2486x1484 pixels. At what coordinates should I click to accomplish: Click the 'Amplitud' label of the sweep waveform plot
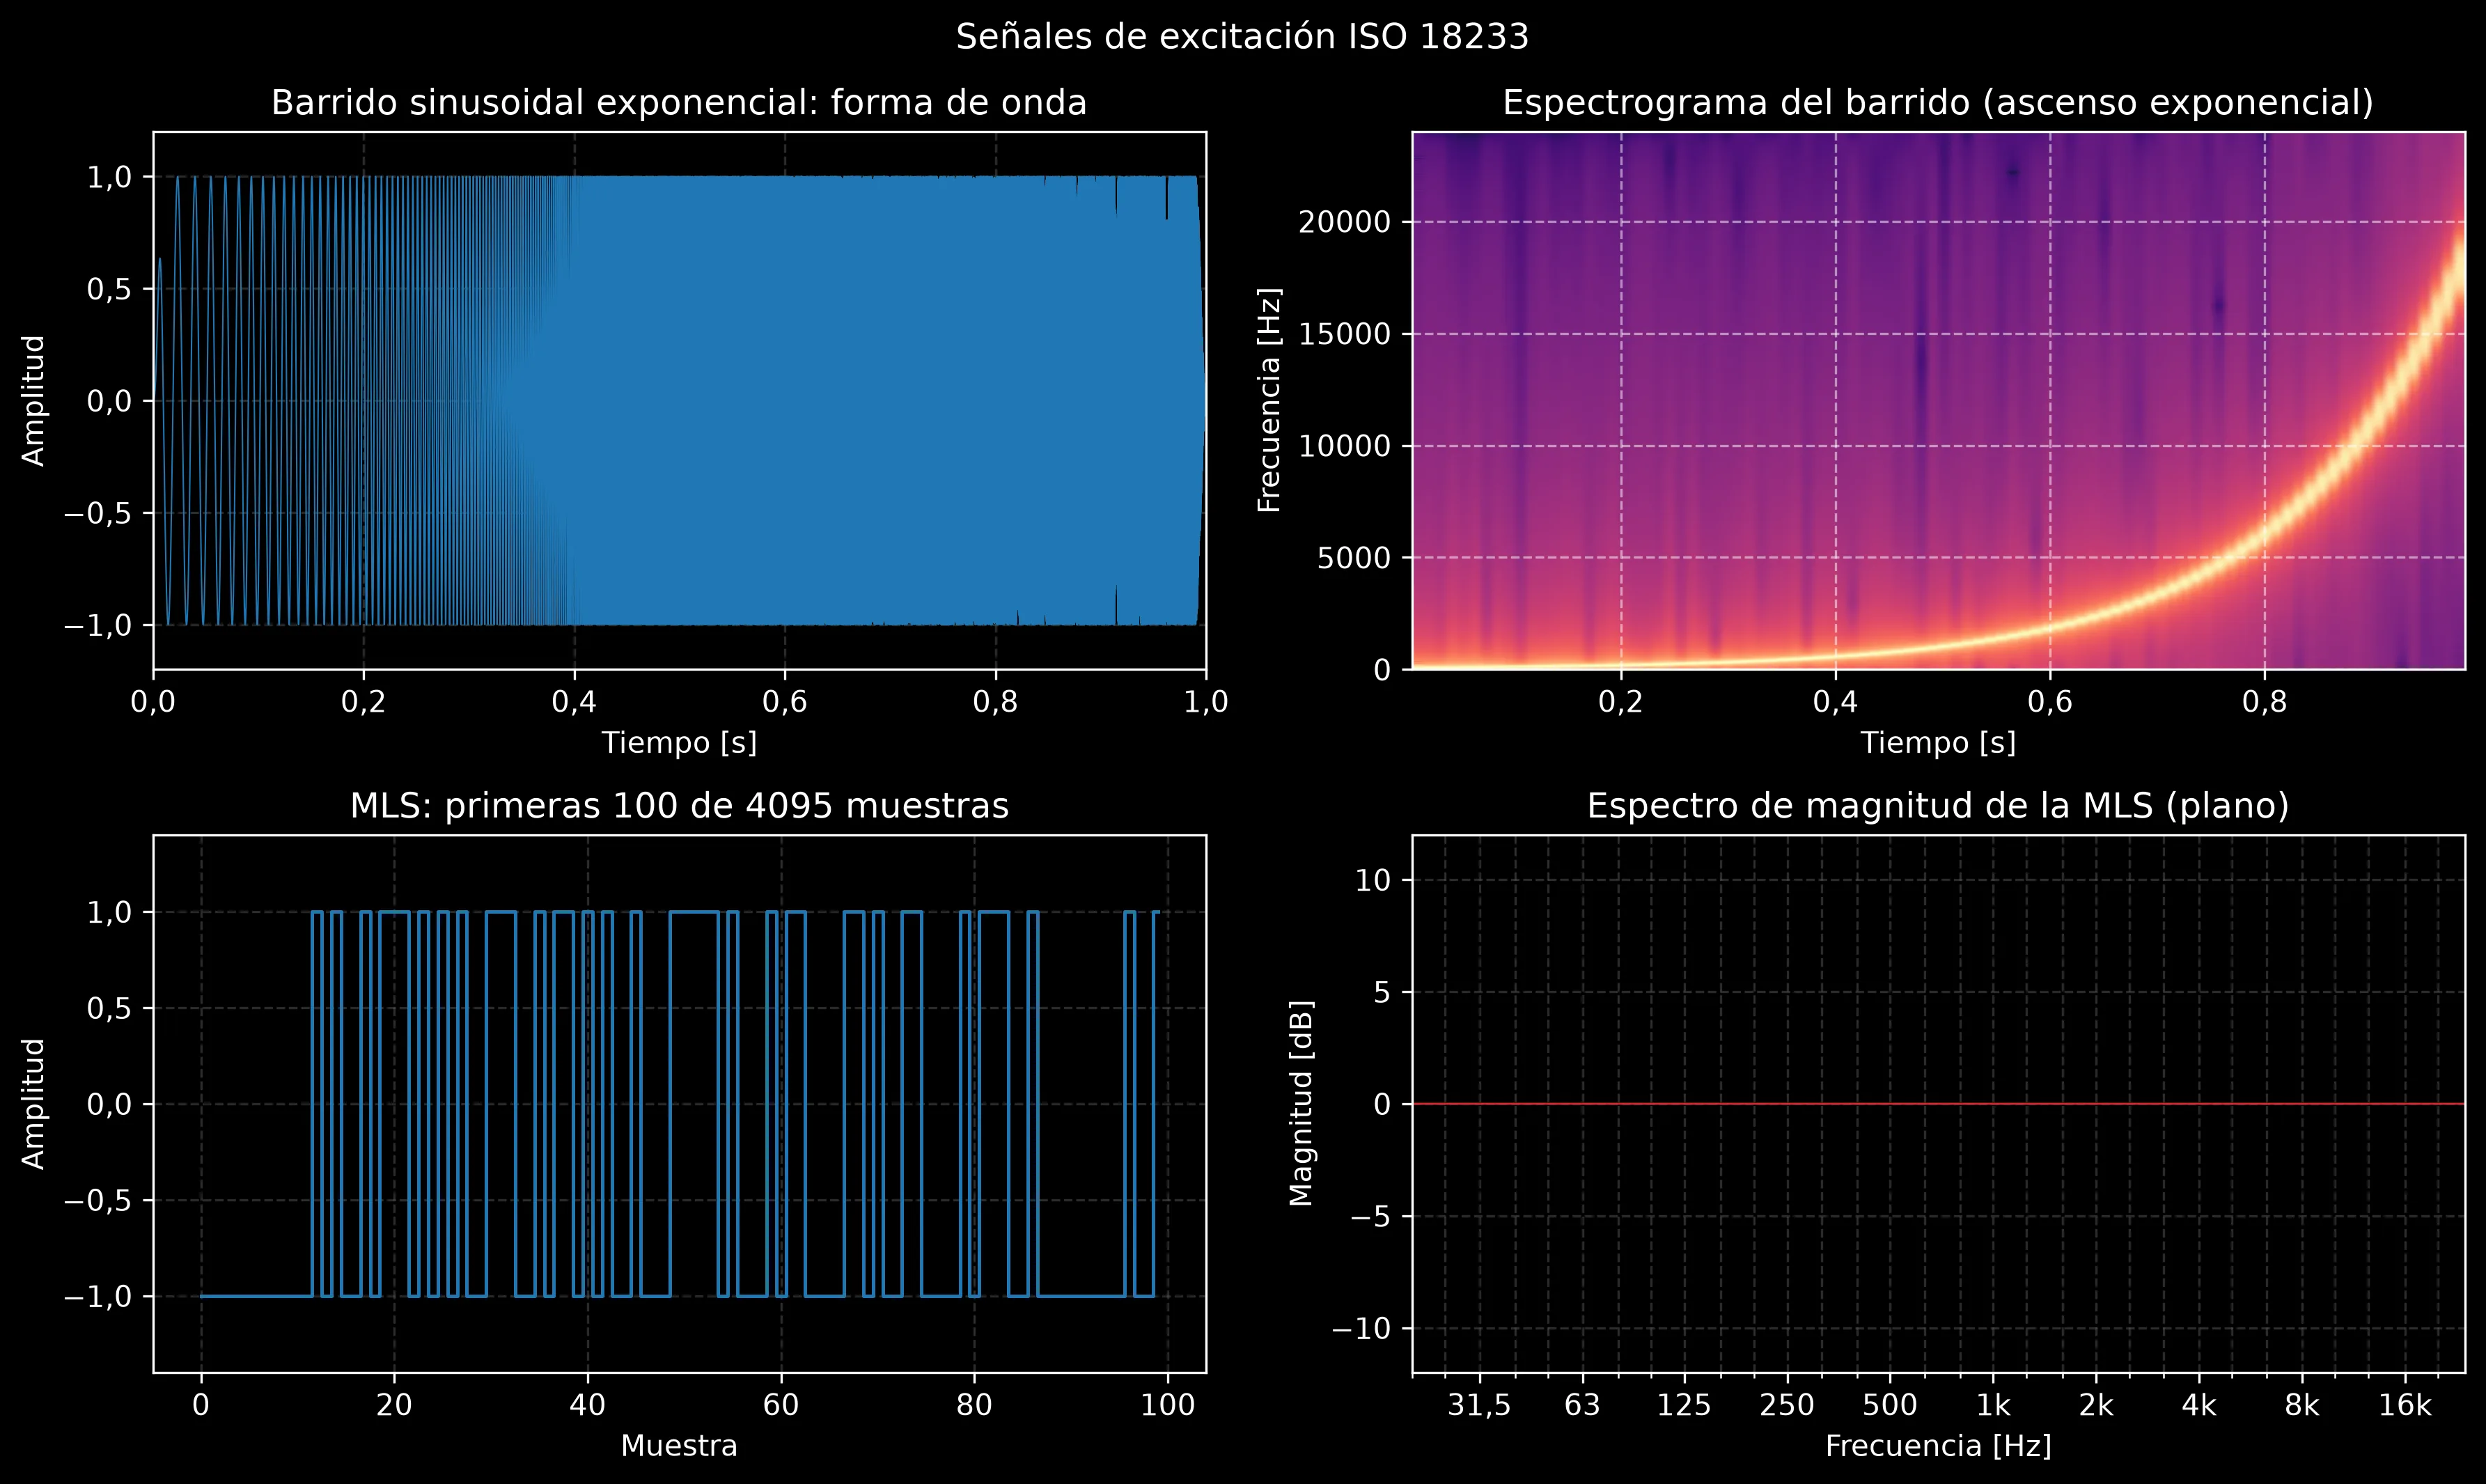34,400
